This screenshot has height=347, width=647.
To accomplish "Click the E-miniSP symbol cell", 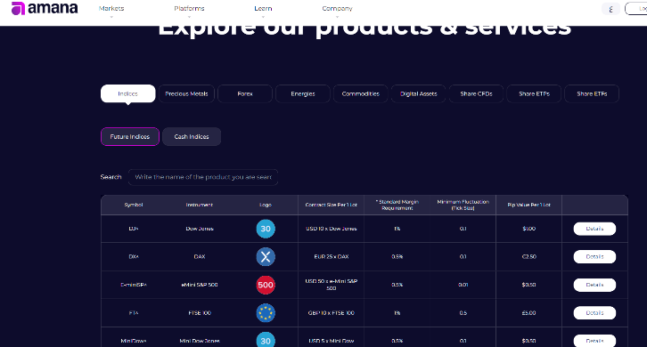I will [134, 285].
